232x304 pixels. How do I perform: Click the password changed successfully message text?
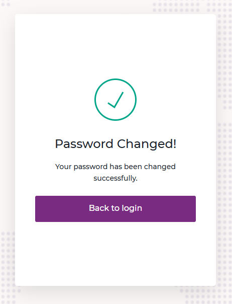pyautogui.click(x=115, y=172)
